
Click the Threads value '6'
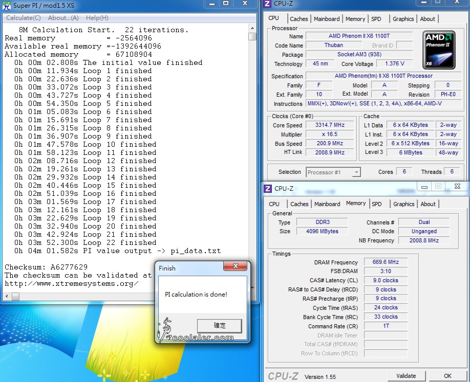[x=452, y=171]
